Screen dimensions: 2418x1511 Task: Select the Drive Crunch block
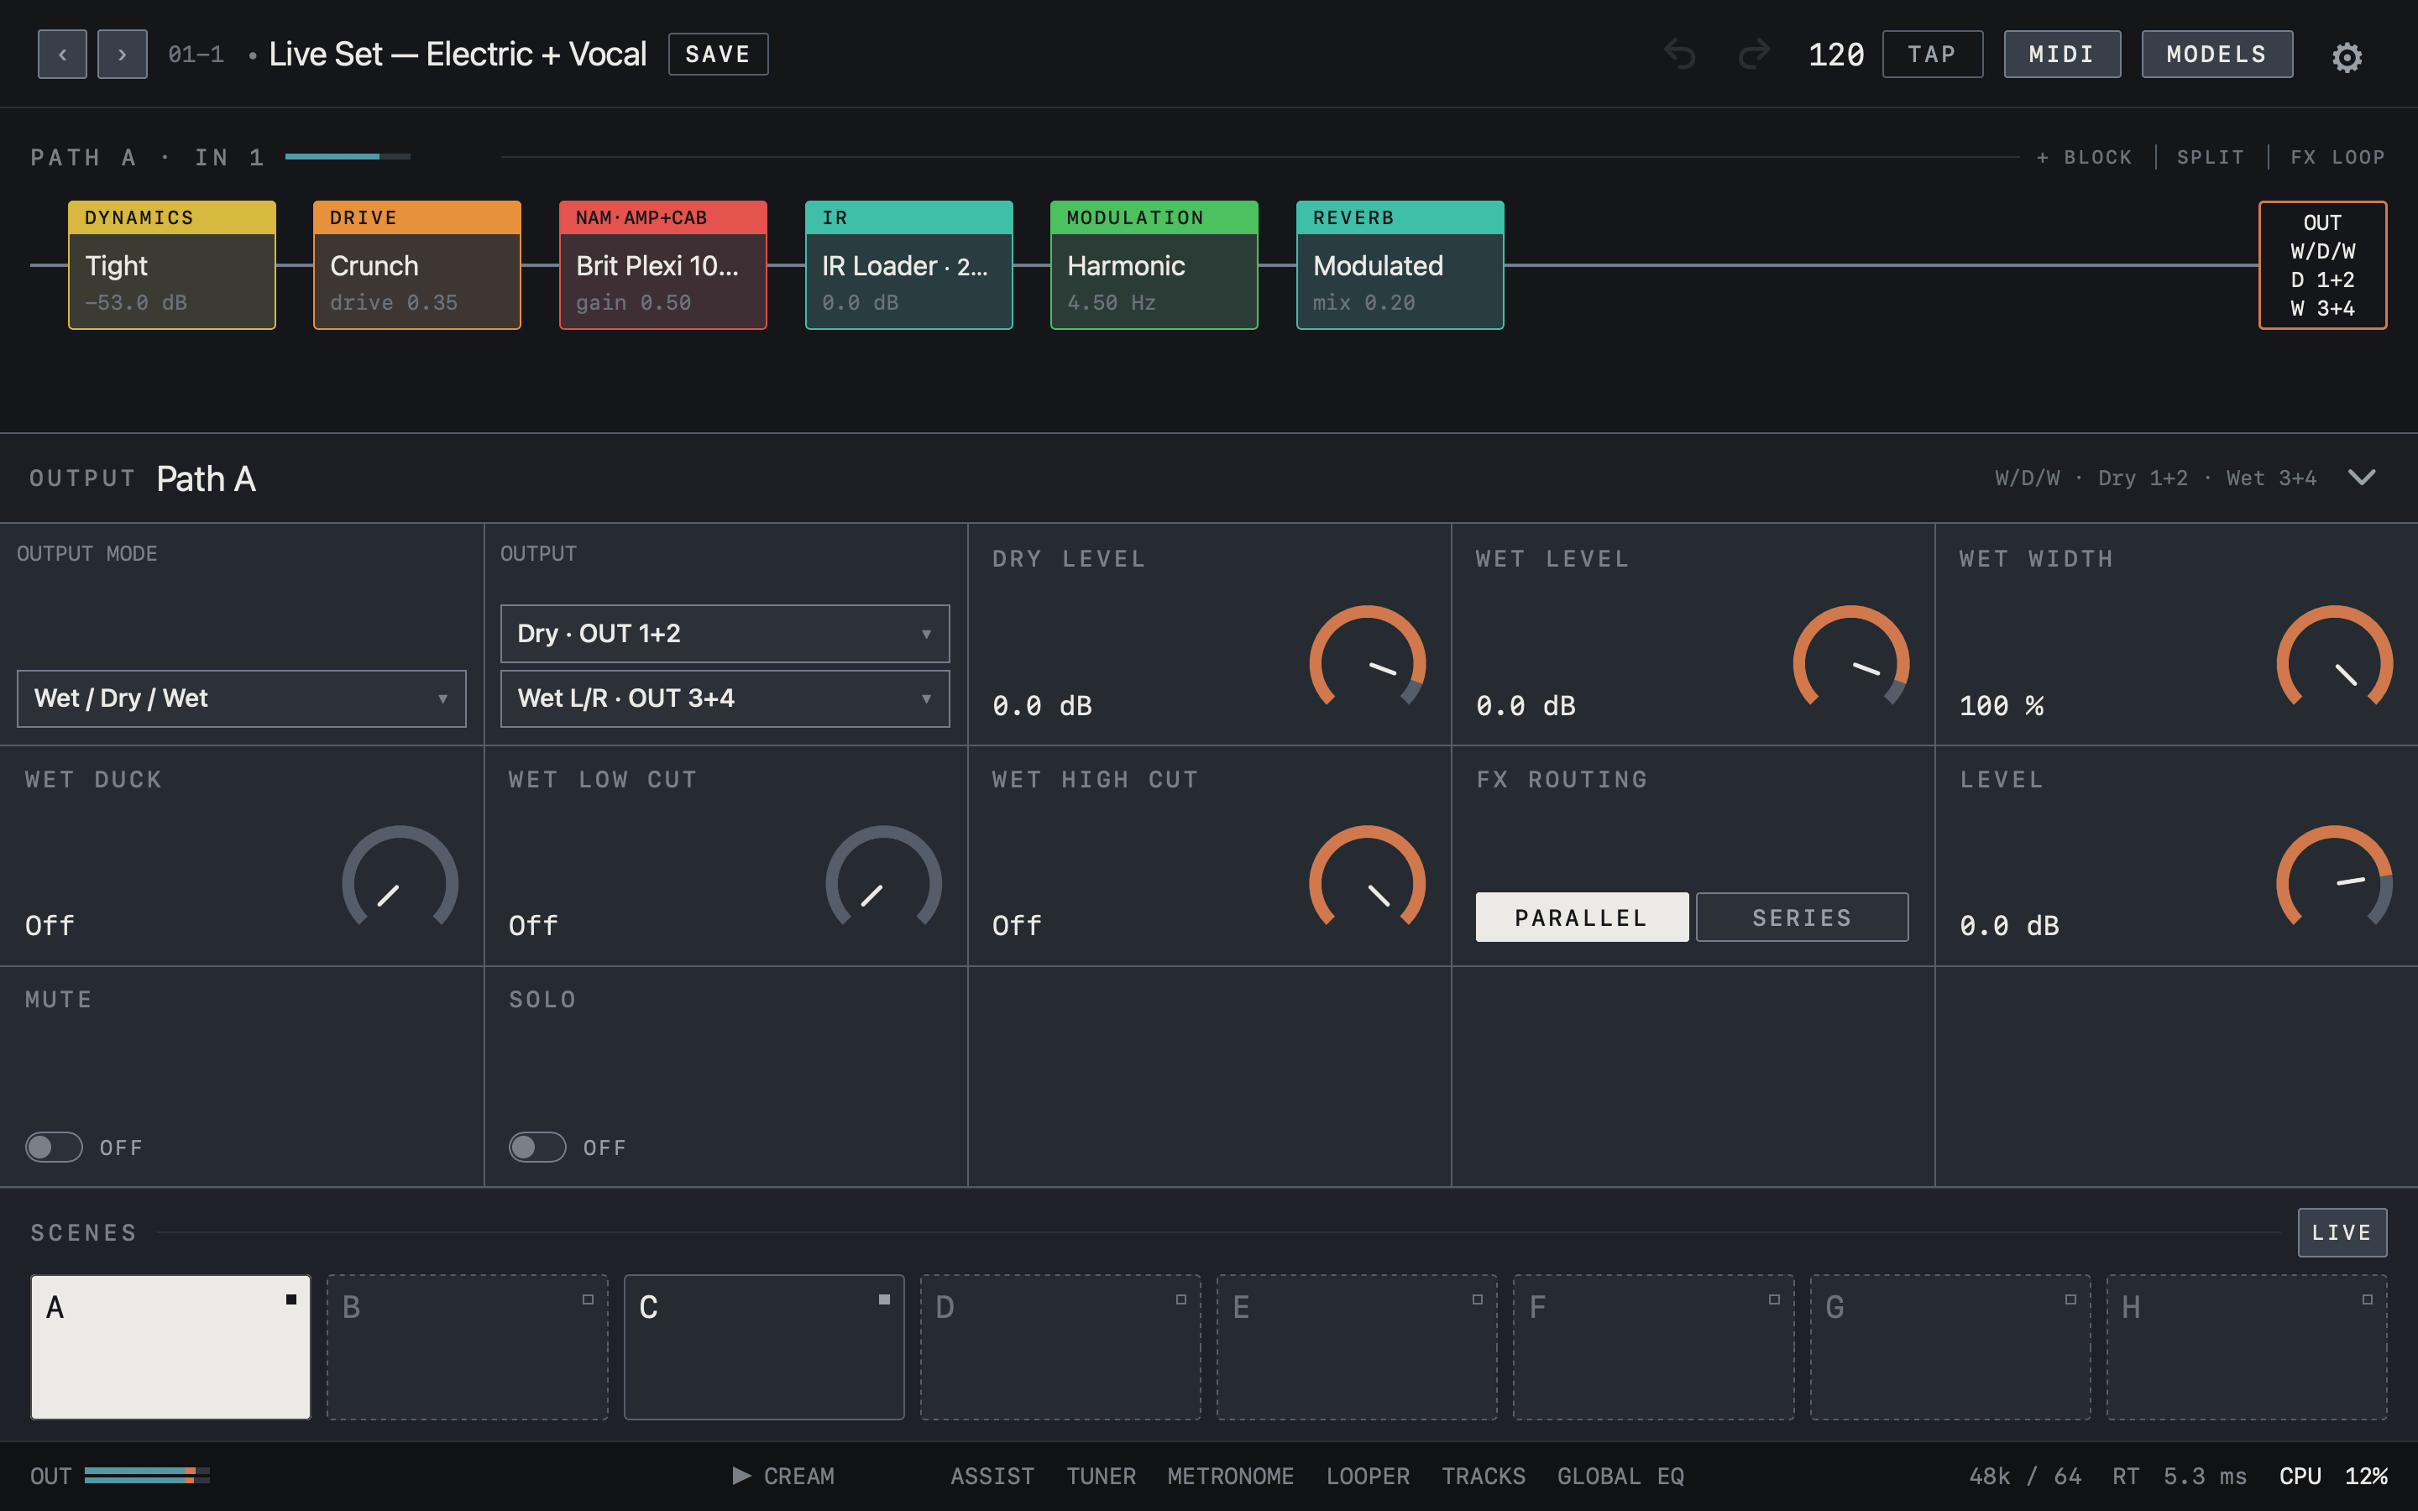pyautogui.click(x=416, y=264)
